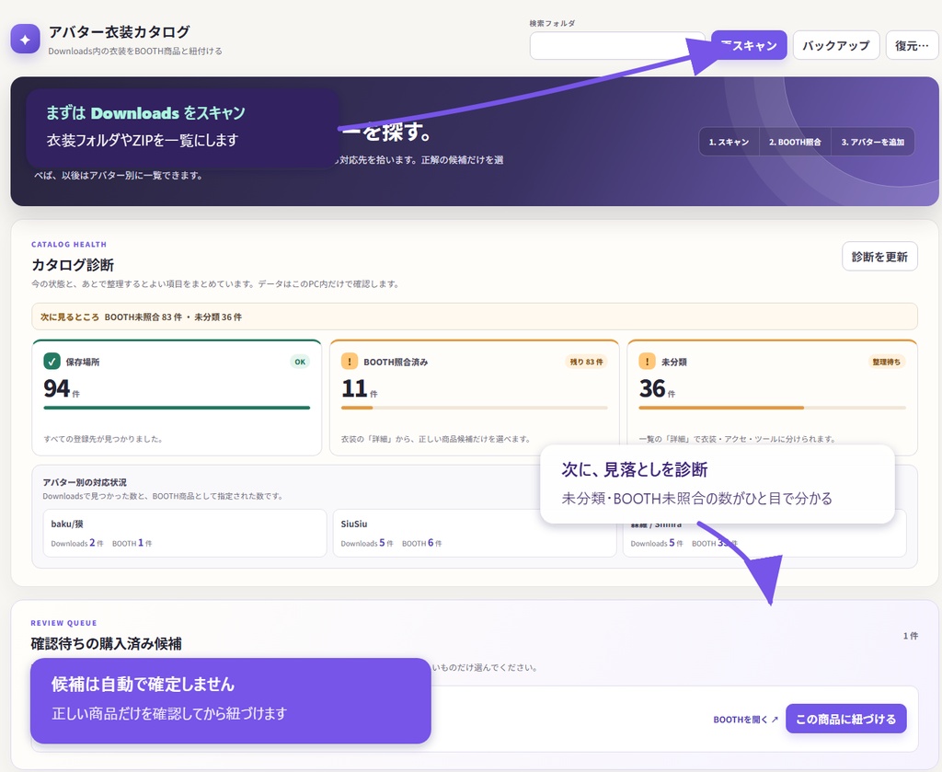Click the green 保存場所 progress bar
Image resolution: width=942 pixels, height=772 pixels.
click(177, 408)
